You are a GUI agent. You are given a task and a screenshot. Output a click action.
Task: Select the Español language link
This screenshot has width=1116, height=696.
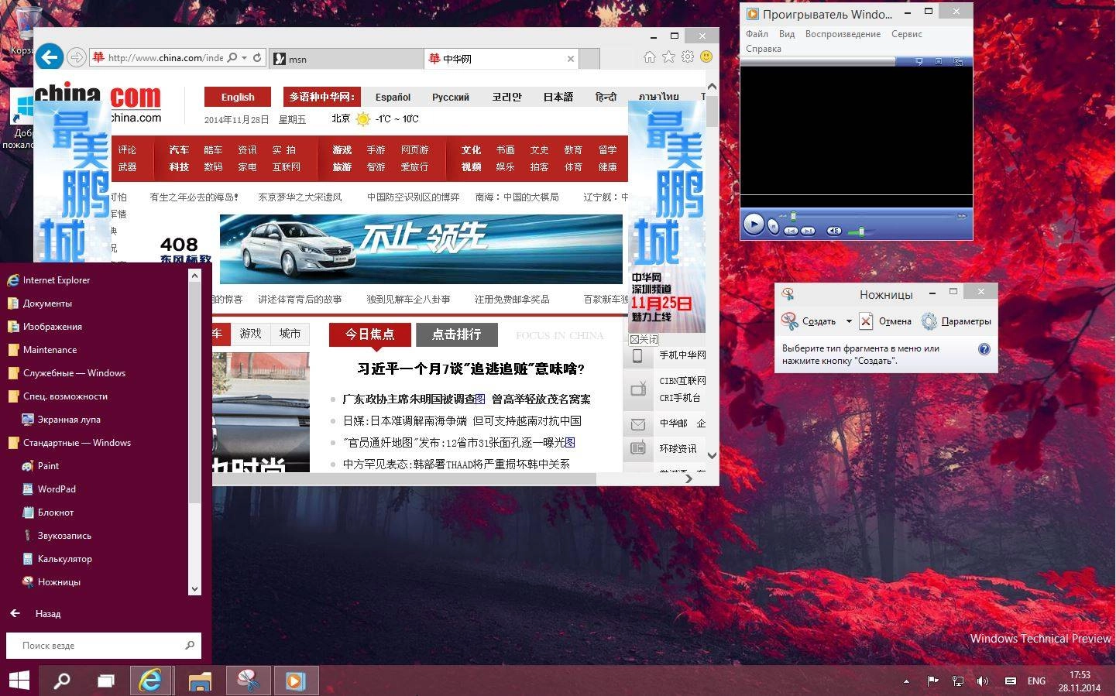tap(393, 97)
